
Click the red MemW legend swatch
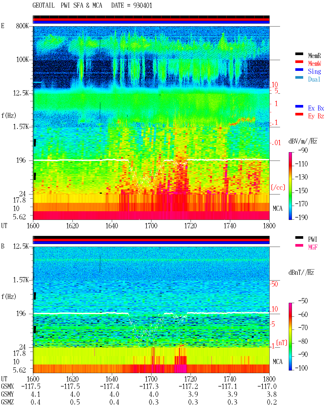pyautogui.click(x=299, y=62)
